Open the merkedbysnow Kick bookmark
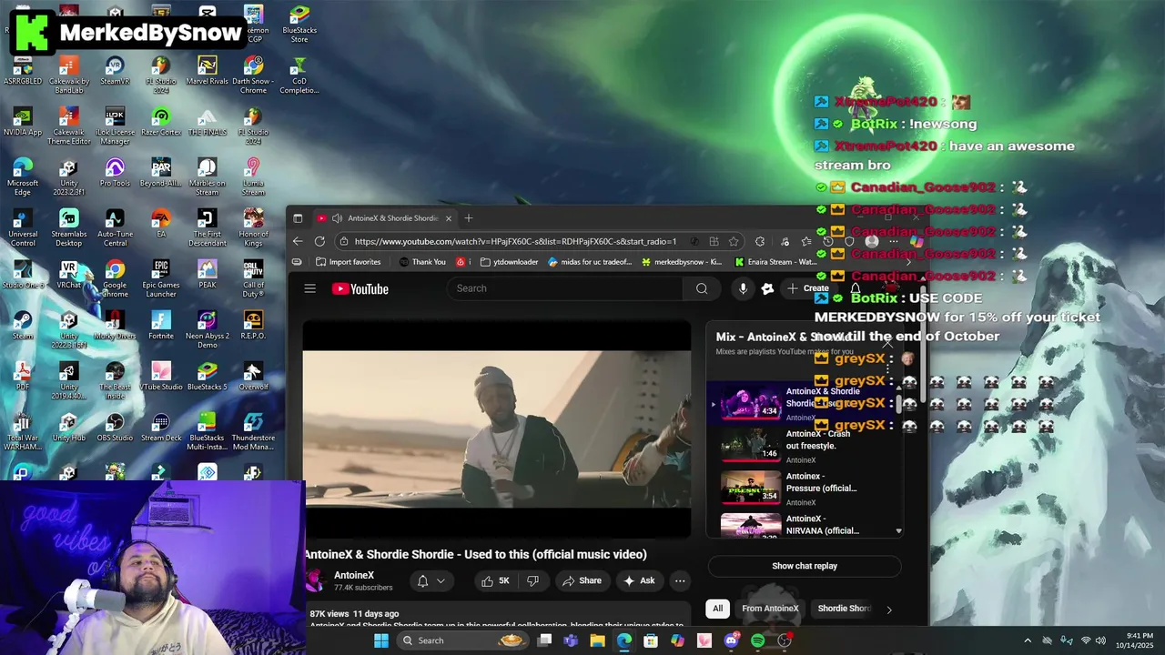Image resolution: width=1165 pixels, height=655 pixels. point(682,262)
